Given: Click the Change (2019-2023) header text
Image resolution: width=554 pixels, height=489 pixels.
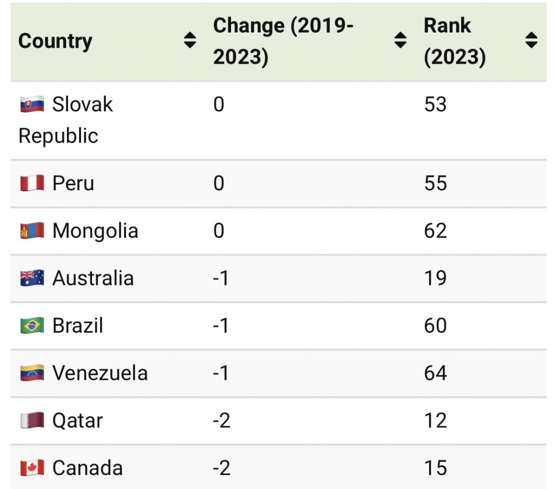Looking at the screenshot, I should coord(282,41).
